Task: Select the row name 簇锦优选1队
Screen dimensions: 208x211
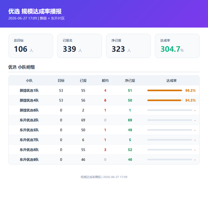Action: 29,90
